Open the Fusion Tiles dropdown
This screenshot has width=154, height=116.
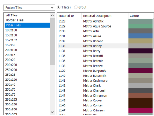29,7
